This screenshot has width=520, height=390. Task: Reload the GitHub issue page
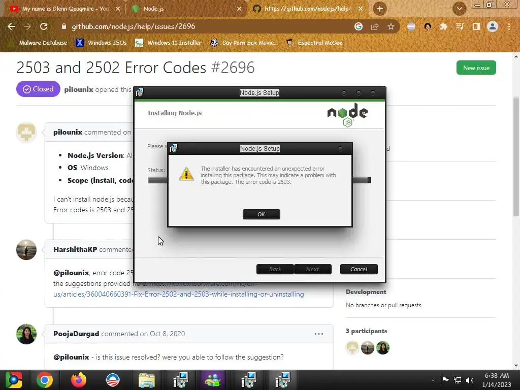[x=44, y=26]
